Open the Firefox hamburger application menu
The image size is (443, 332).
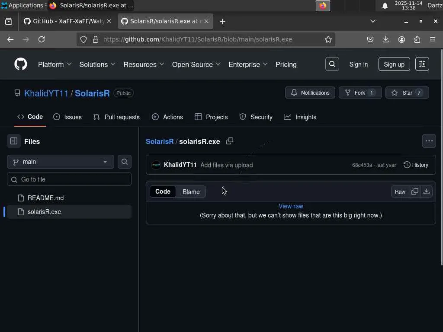coord(433,39)
